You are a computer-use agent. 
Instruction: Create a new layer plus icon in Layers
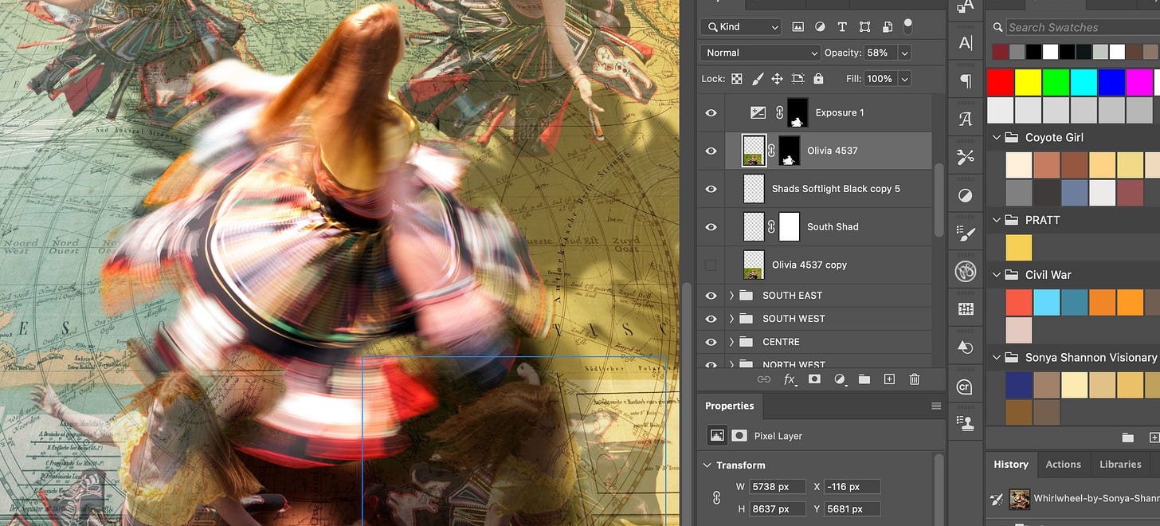click(890, 379)
